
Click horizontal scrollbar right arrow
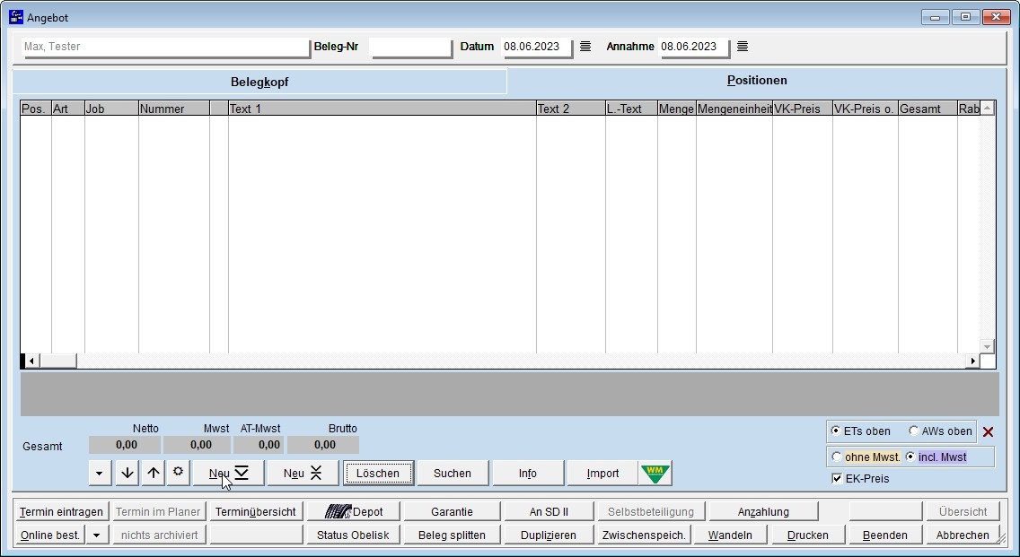[972, 361]
